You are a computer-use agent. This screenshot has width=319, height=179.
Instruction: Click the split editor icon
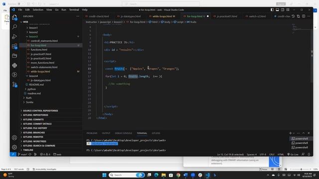pos(304,16)
